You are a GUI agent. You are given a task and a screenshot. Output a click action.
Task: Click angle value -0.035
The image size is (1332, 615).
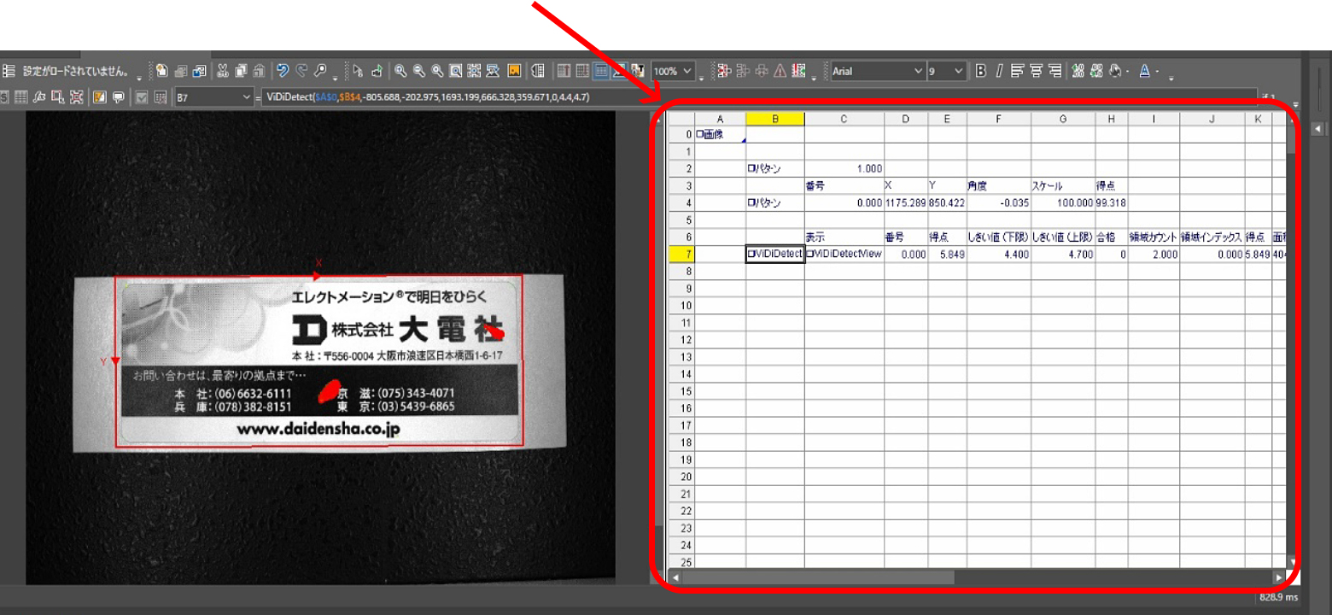(x=998, y=202)
